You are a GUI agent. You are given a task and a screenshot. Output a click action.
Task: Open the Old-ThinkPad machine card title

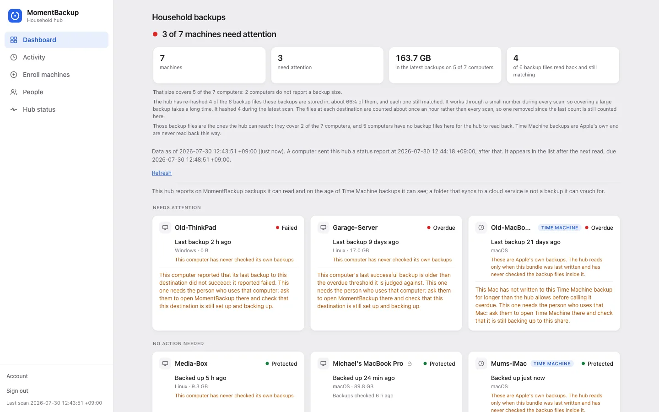click(195, 228)
